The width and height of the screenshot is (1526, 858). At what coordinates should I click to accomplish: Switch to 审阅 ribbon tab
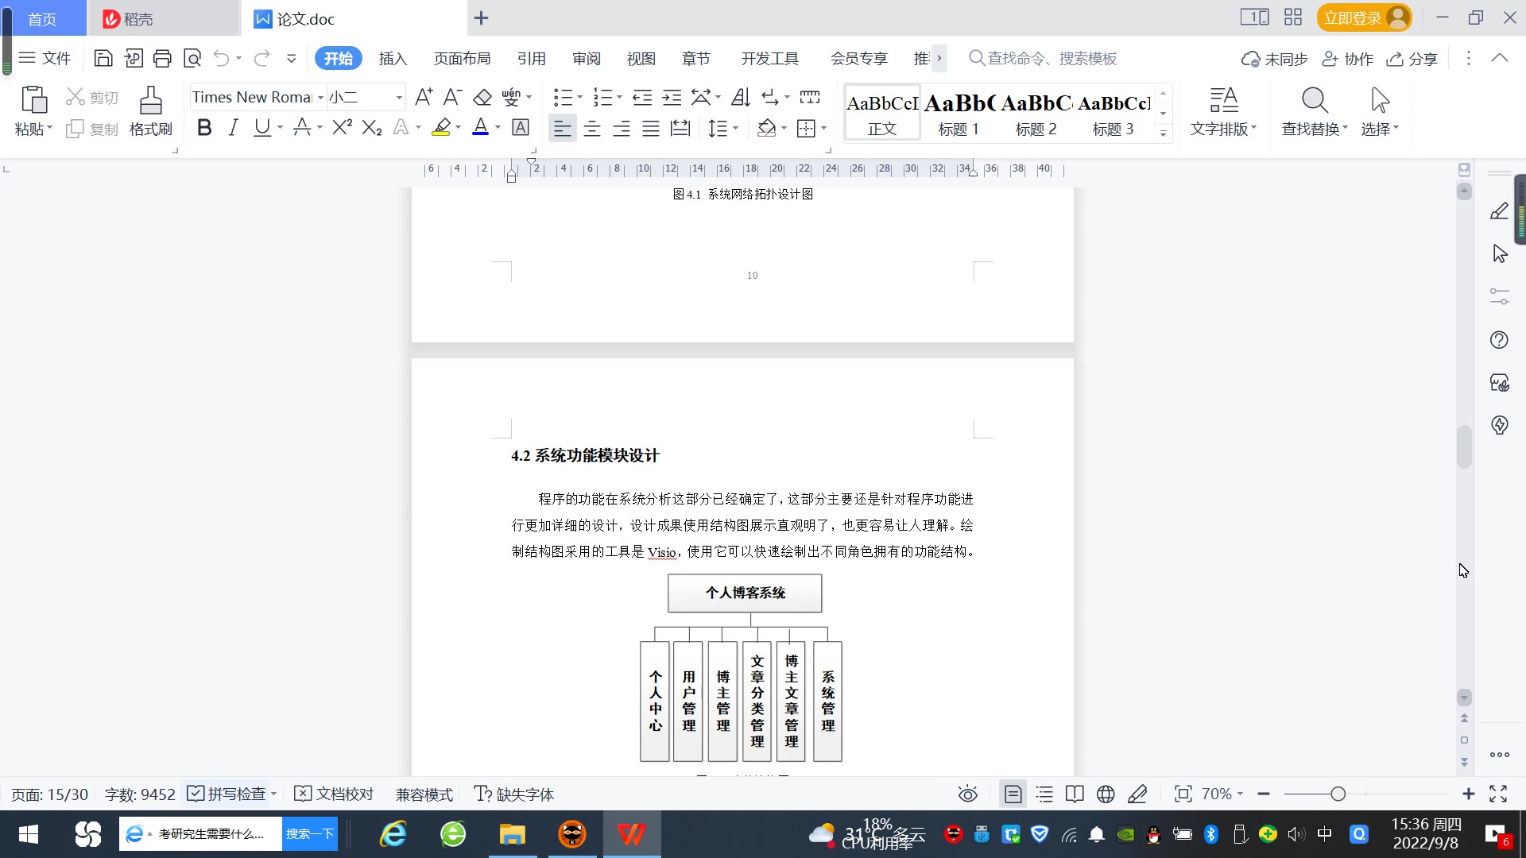click(x=586, y=58)
